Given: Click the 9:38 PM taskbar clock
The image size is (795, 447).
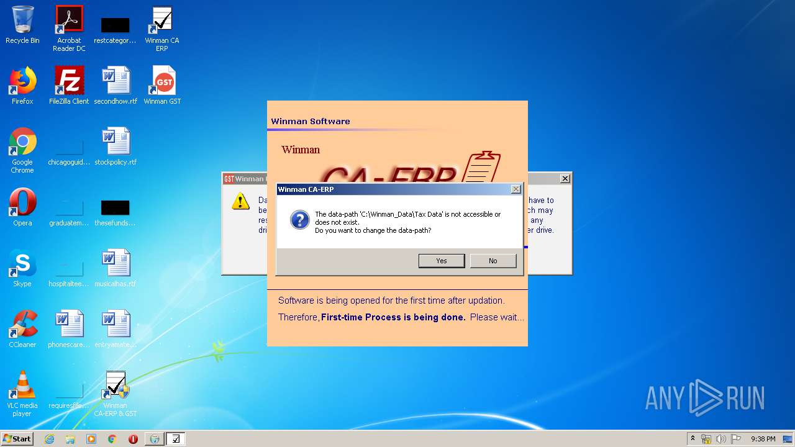Looking at the screenshot, I should click(x=763, y=439).
